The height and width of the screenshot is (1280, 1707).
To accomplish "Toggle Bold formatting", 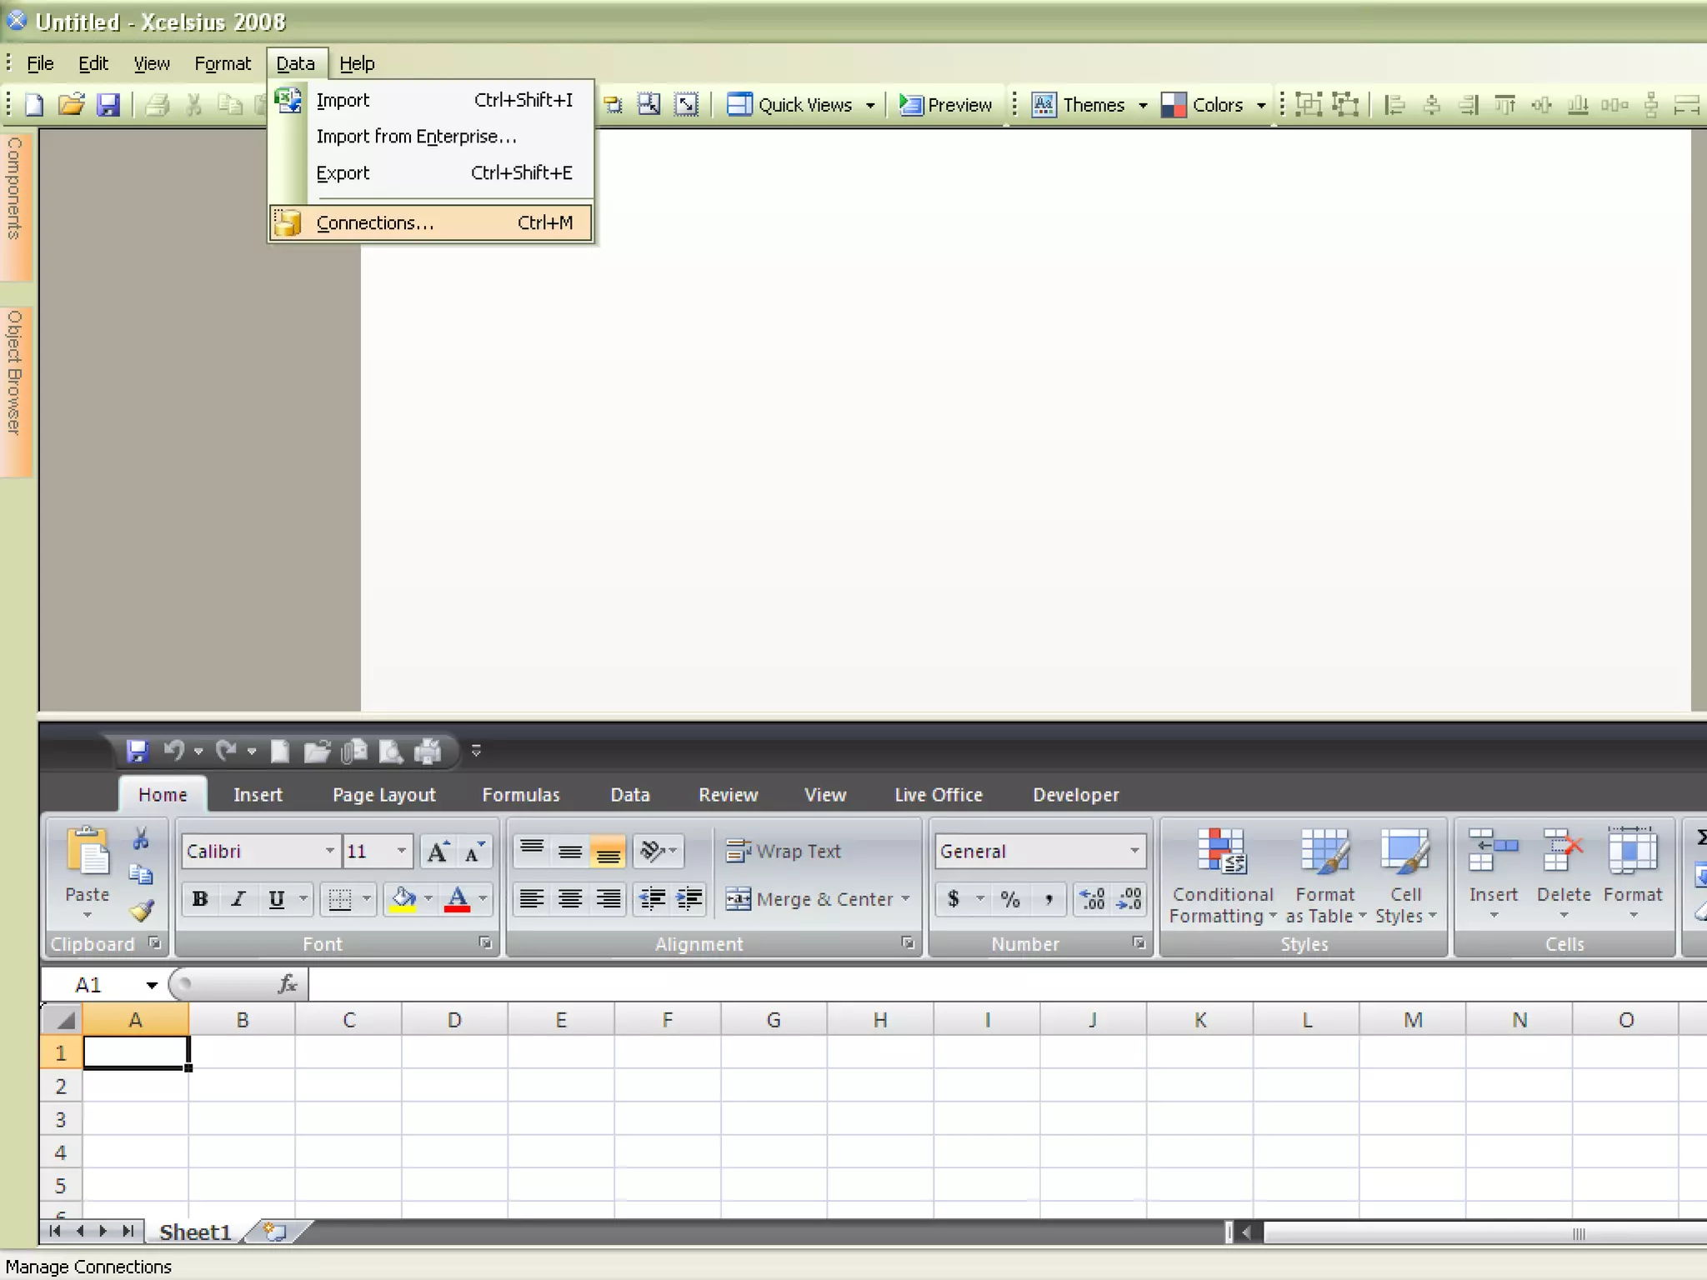I will point(200,899).
